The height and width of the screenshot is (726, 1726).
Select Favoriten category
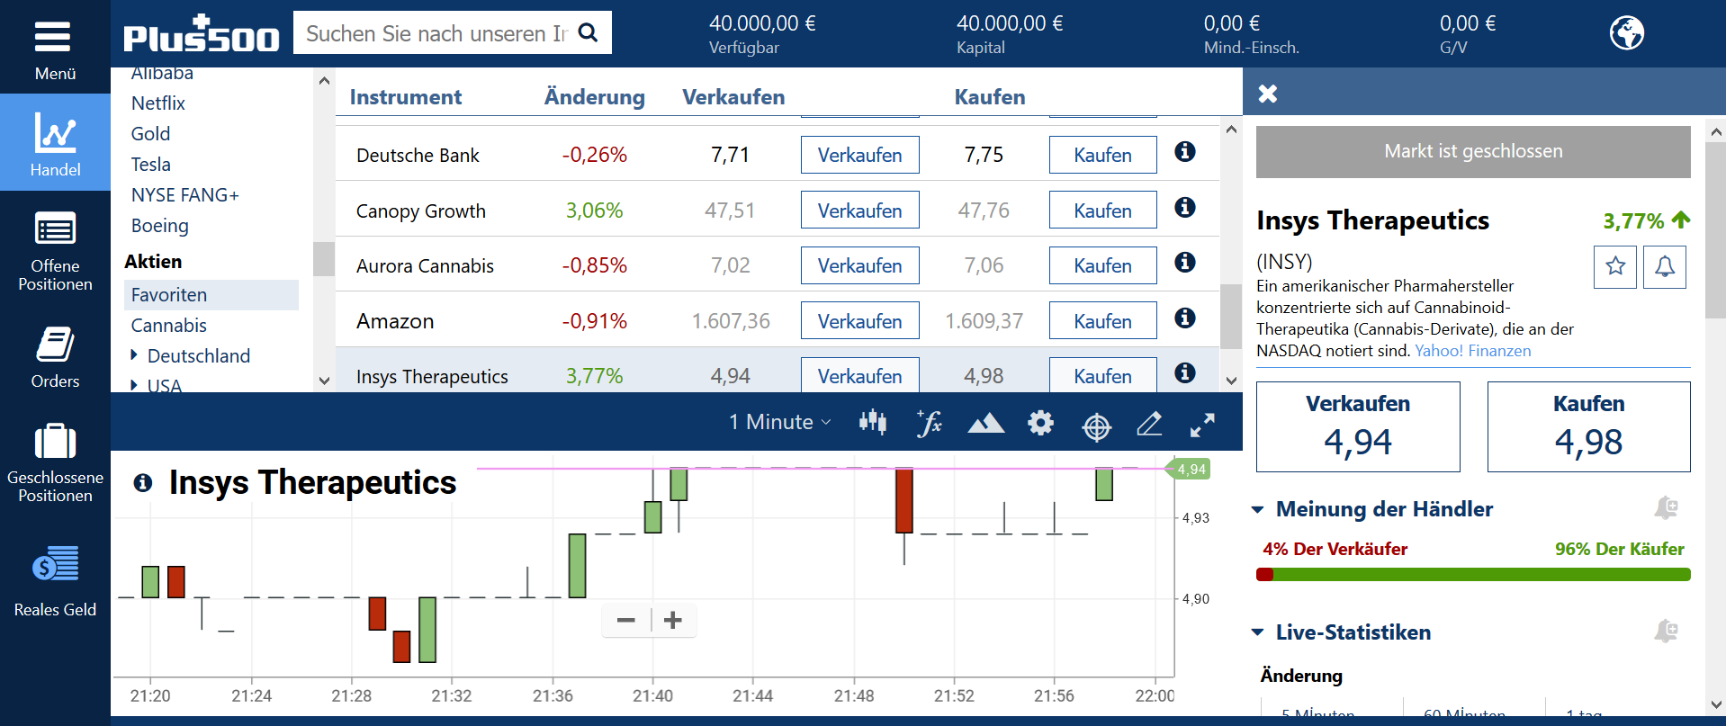pos(211,295)
